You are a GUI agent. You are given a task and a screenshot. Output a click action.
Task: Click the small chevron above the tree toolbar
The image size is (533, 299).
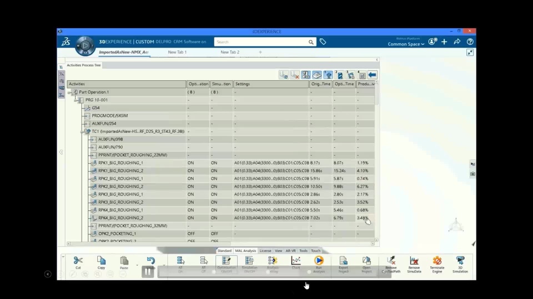point(376,60)
